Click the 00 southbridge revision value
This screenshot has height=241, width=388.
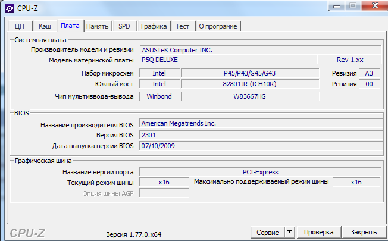point(369,84)
